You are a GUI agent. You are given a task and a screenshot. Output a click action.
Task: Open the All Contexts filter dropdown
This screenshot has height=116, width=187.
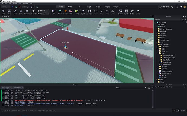point(18,88)
